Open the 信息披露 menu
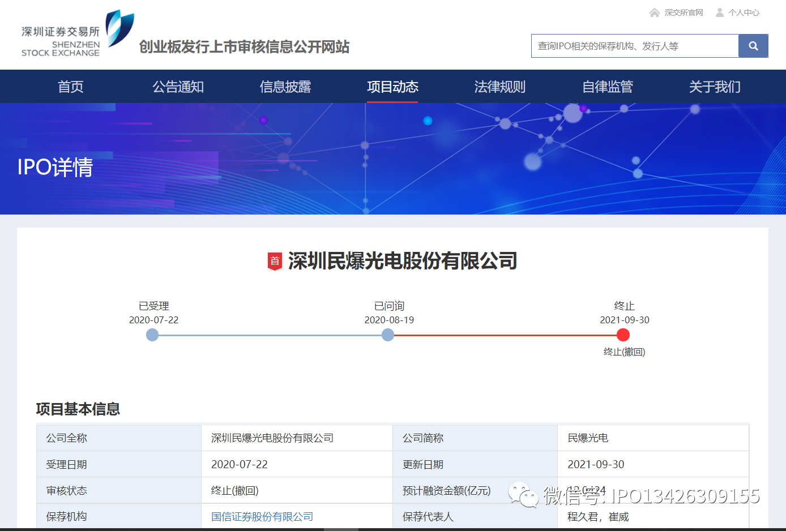This screenshot has width=786, height=531. 285,87
